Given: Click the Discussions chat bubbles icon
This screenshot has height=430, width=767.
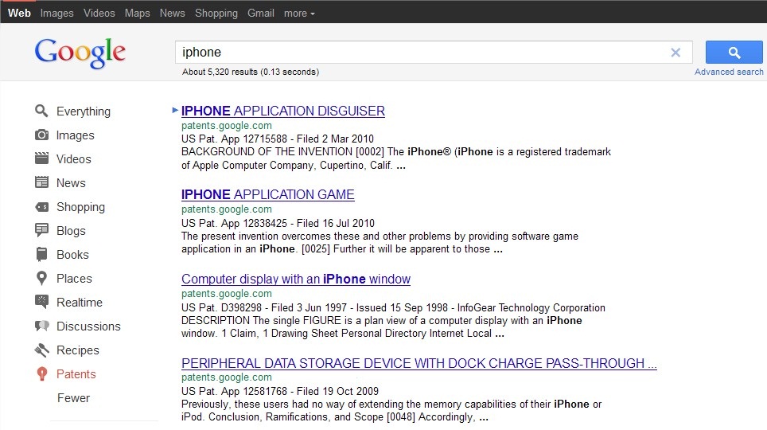Looking at the screenshot, I should (x=41, y=326).
